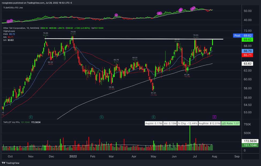Image resolution: width=261 pixels, height=166 pixels.
Task: Click Aug on the time axis
Action: pos(214,156)
